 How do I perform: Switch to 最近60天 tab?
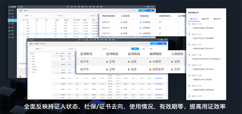click(206, 19)
